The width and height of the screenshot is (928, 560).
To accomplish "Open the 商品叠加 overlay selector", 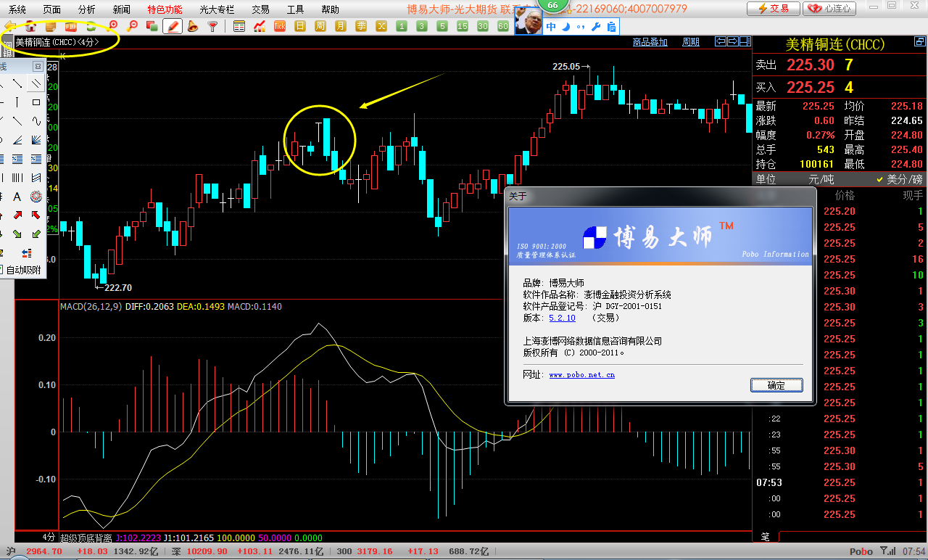I will (x=650, y=42).
